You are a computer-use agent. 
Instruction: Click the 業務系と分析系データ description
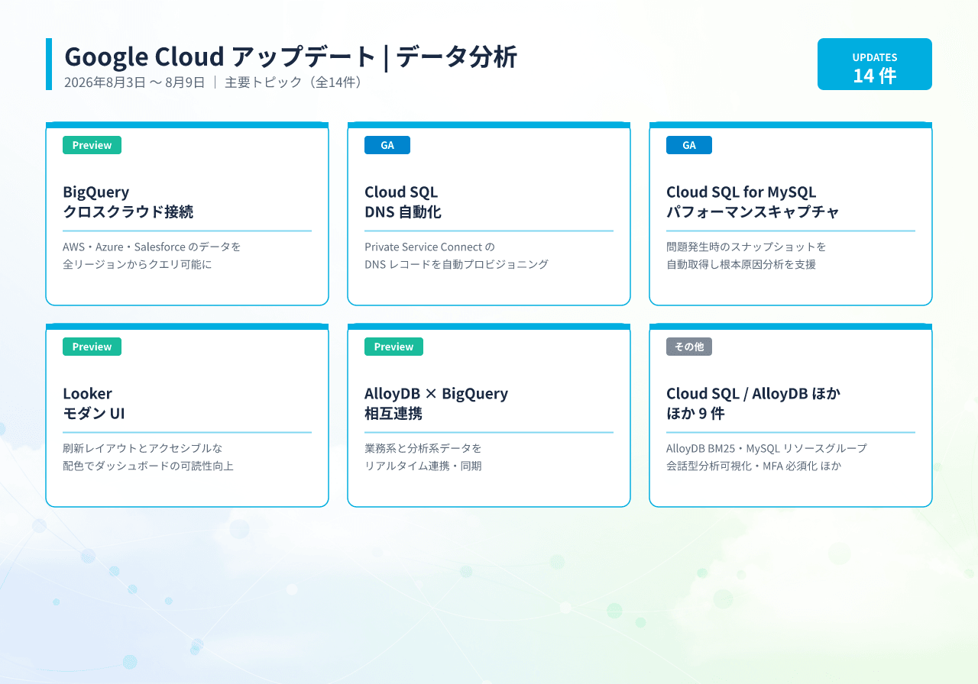(x=423, y=457)
